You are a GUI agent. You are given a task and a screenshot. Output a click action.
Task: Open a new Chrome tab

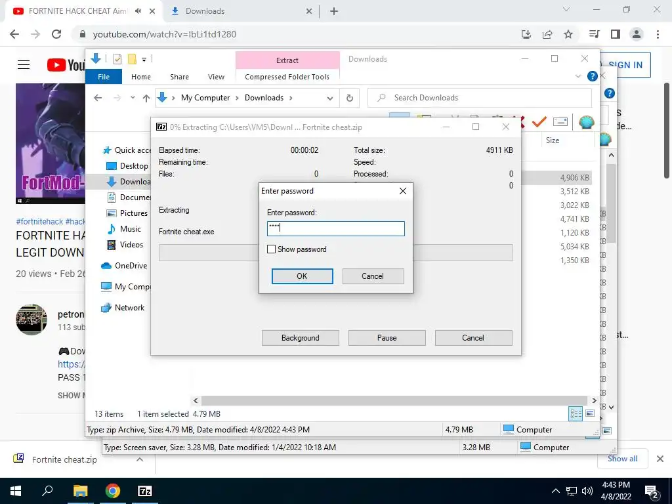334,12
